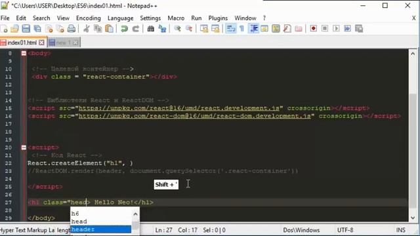Open the Edit menu
This screenshot has height=236, width=420.
click(x=21, y=18)
